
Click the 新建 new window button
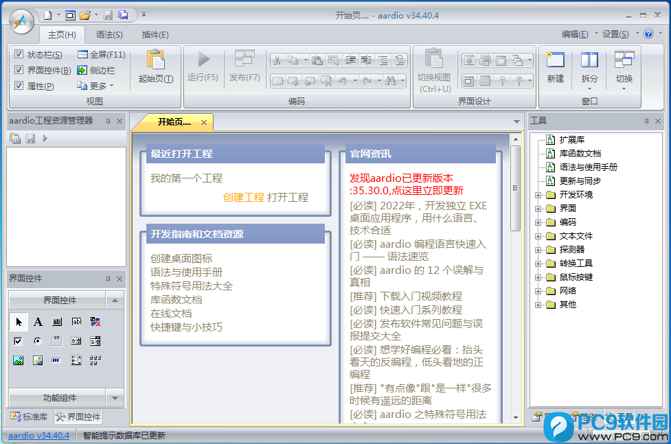coord(555,67)
